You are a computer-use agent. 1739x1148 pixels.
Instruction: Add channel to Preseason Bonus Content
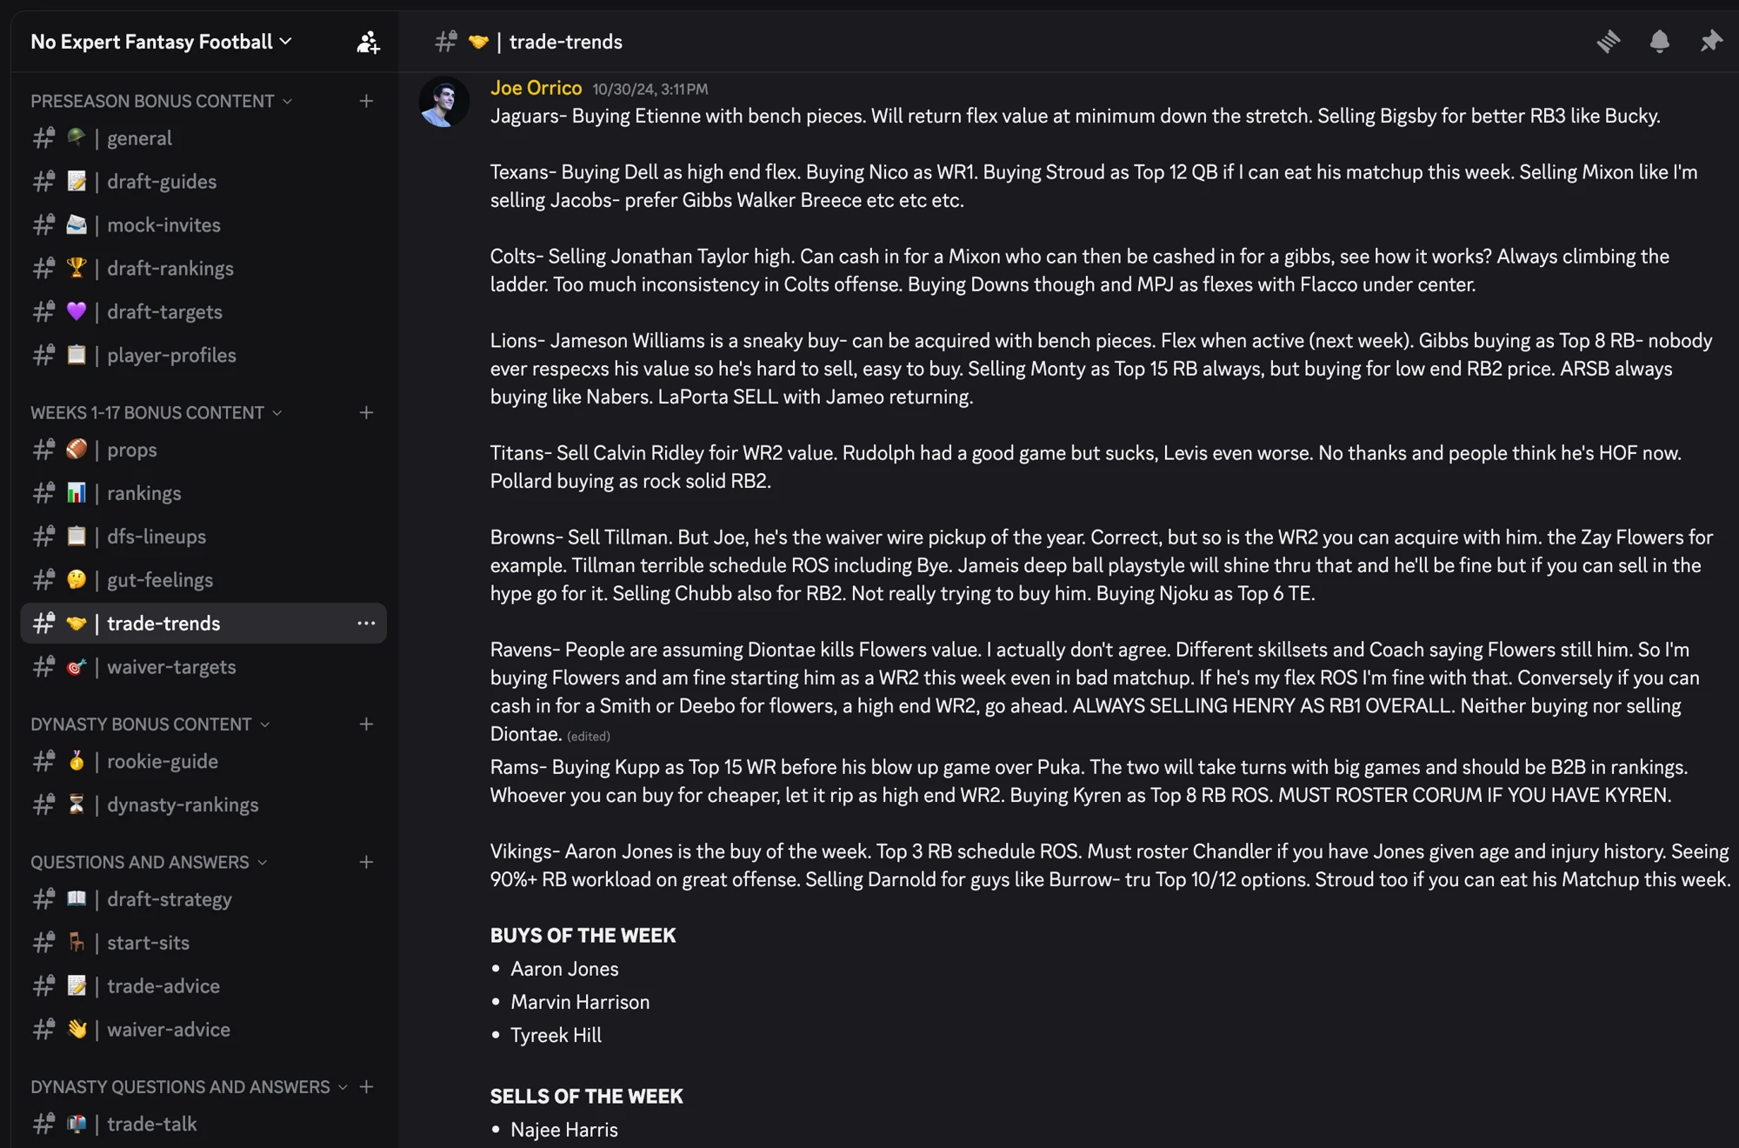[366, 101]
